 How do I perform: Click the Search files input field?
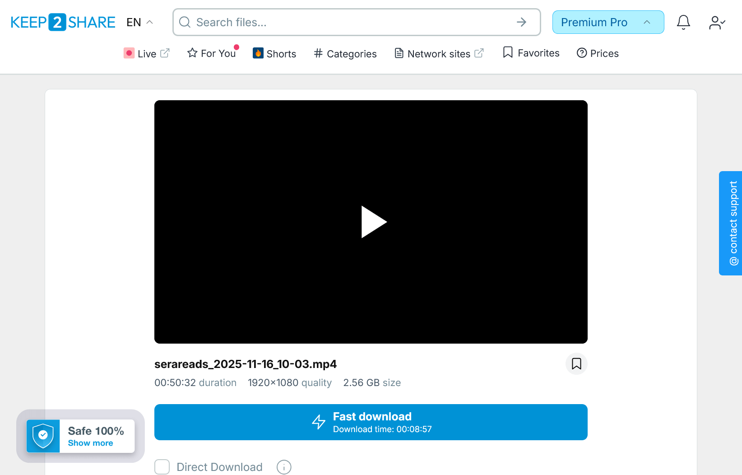pos(316,22)
